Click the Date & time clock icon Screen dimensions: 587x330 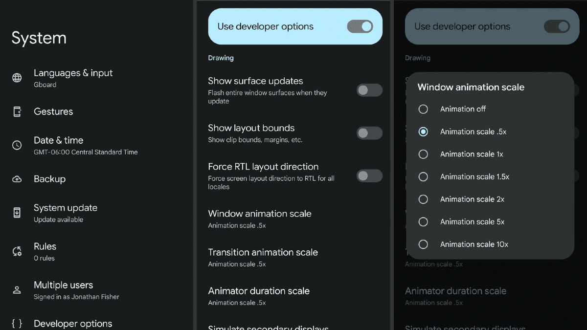(17, 145)
